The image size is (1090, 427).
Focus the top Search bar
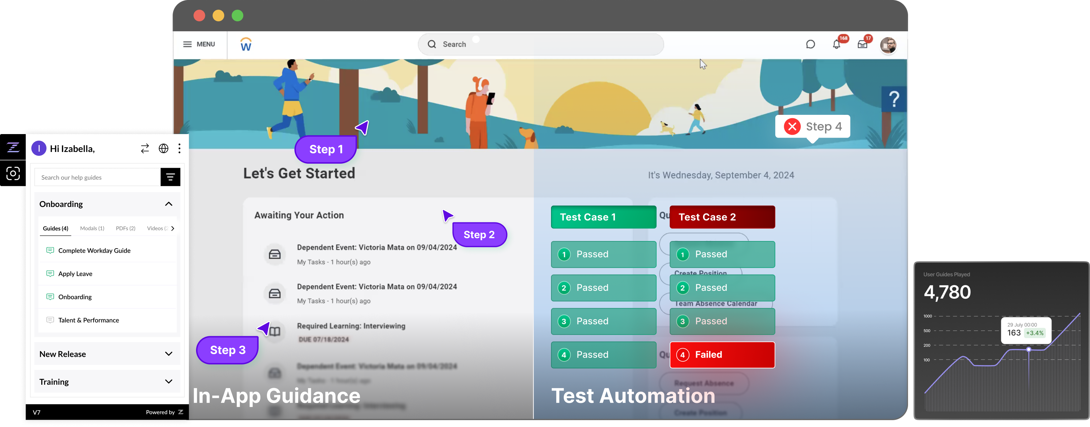click(540, 44)
